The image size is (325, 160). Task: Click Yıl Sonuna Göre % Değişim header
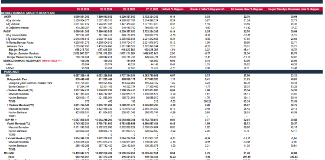247,10
